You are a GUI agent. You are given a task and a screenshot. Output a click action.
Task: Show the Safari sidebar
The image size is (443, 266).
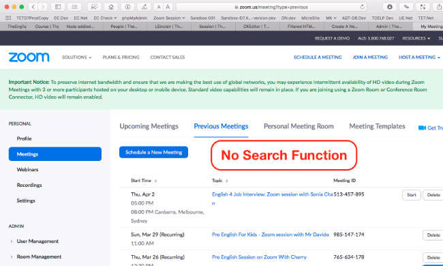point(58,7)
